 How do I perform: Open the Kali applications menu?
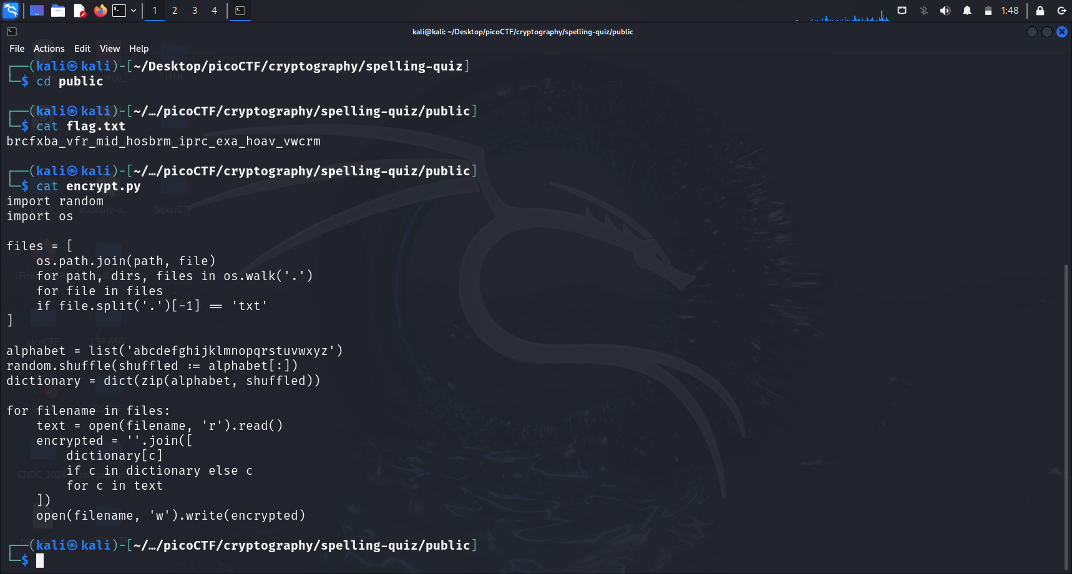[11, 11]
